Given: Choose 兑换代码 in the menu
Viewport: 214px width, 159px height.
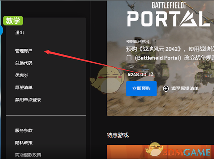Looking at the screenshot, I should [24, 63].
